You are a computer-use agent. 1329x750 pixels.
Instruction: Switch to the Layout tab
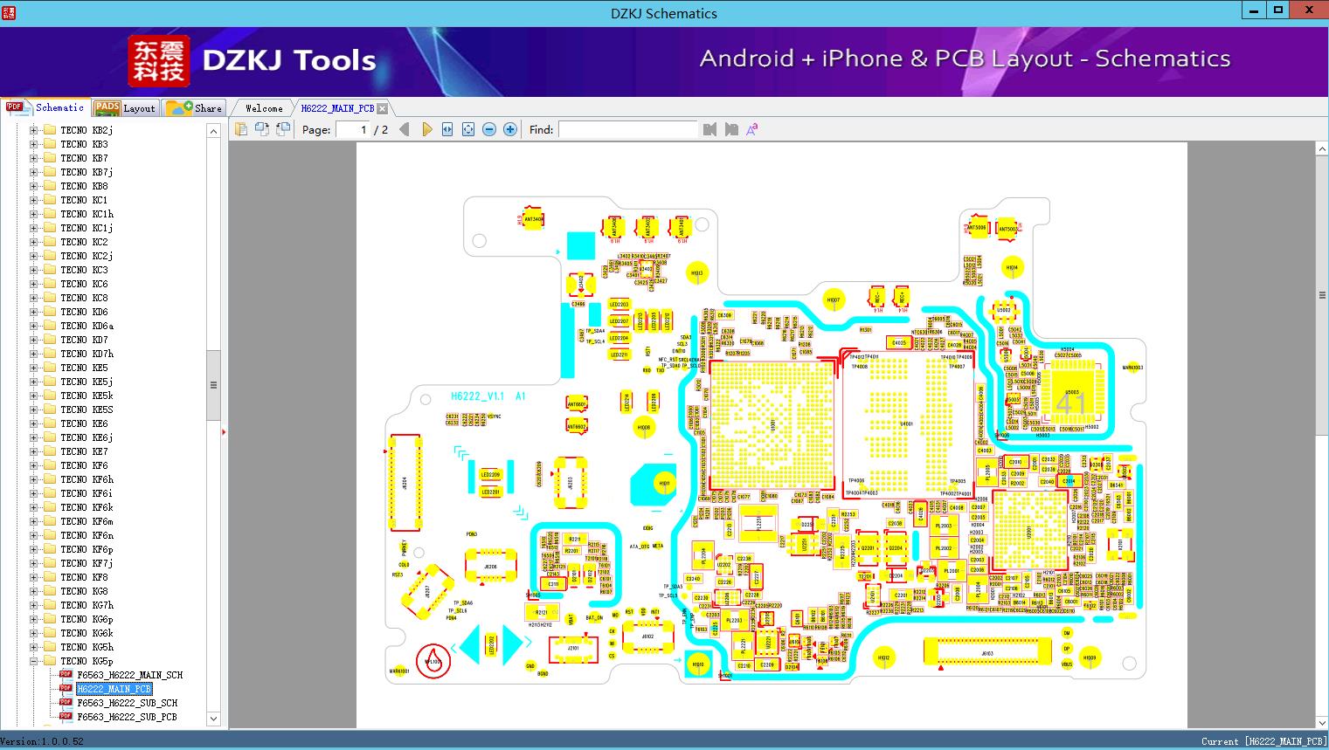(125, 107)
